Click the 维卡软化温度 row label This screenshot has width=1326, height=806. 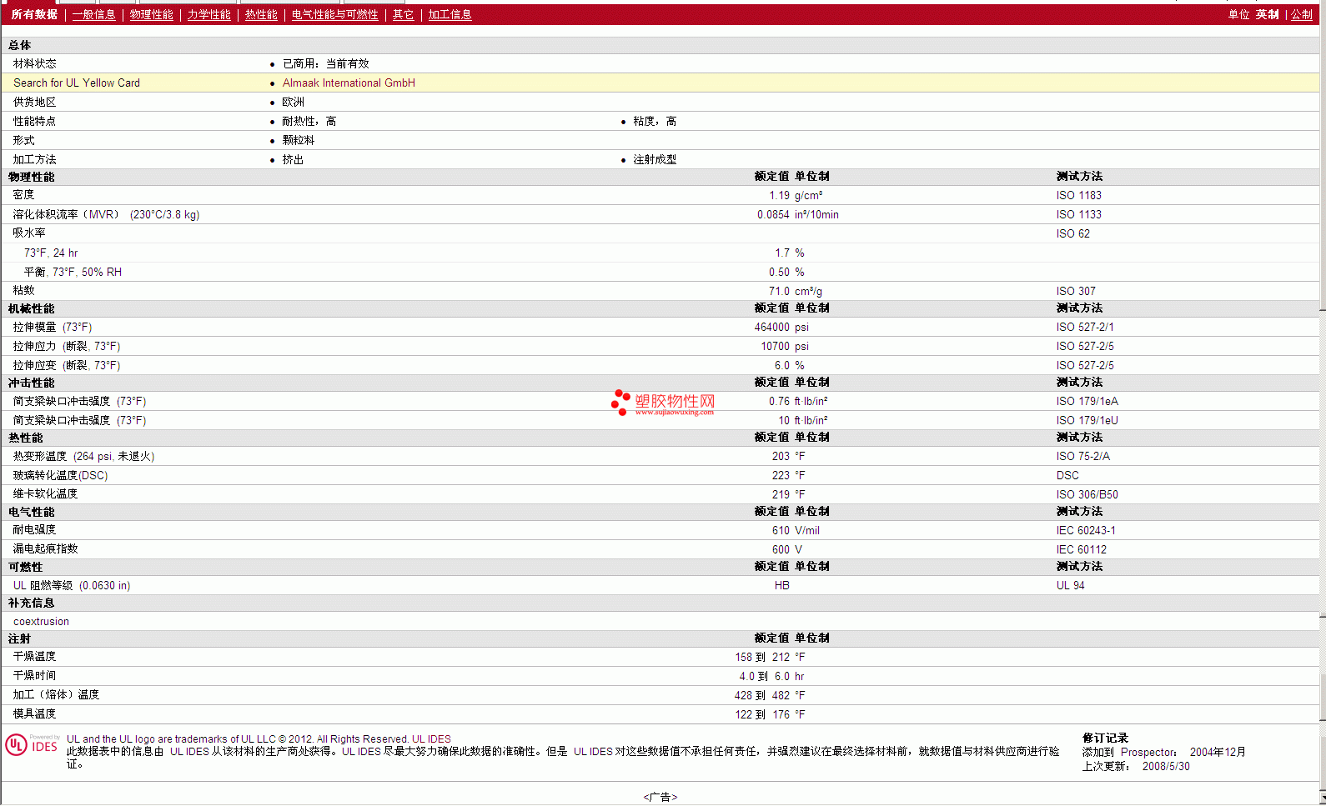coord(45,494)
